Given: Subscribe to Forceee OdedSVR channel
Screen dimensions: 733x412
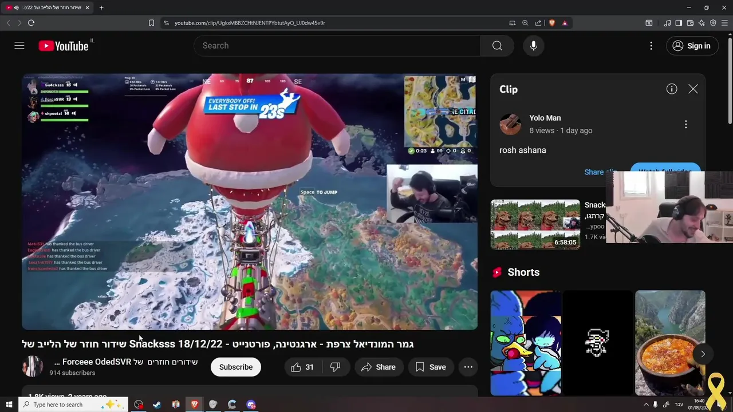Looking at the screenshot, I should [x=235, y=367].
